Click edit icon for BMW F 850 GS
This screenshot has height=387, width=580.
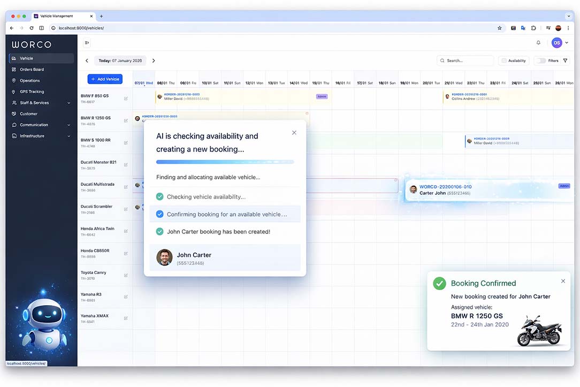(x=126, y=98)
